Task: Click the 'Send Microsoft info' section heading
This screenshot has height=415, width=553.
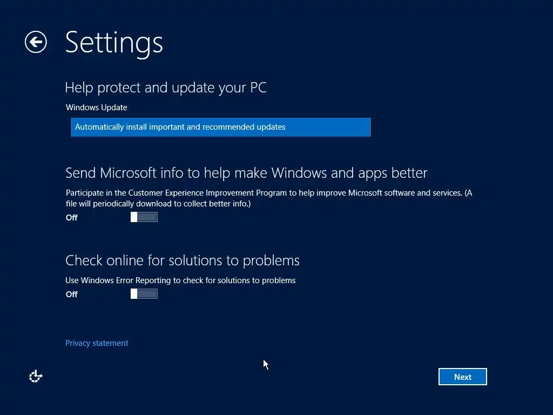Action: [246, 173]
